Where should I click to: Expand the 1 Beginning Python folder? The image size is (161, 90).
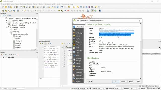[6, 21]
